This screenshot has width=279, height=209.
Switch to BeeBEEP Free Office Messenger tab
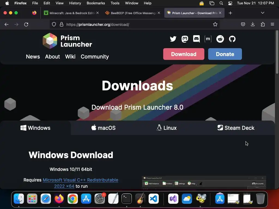133,13
